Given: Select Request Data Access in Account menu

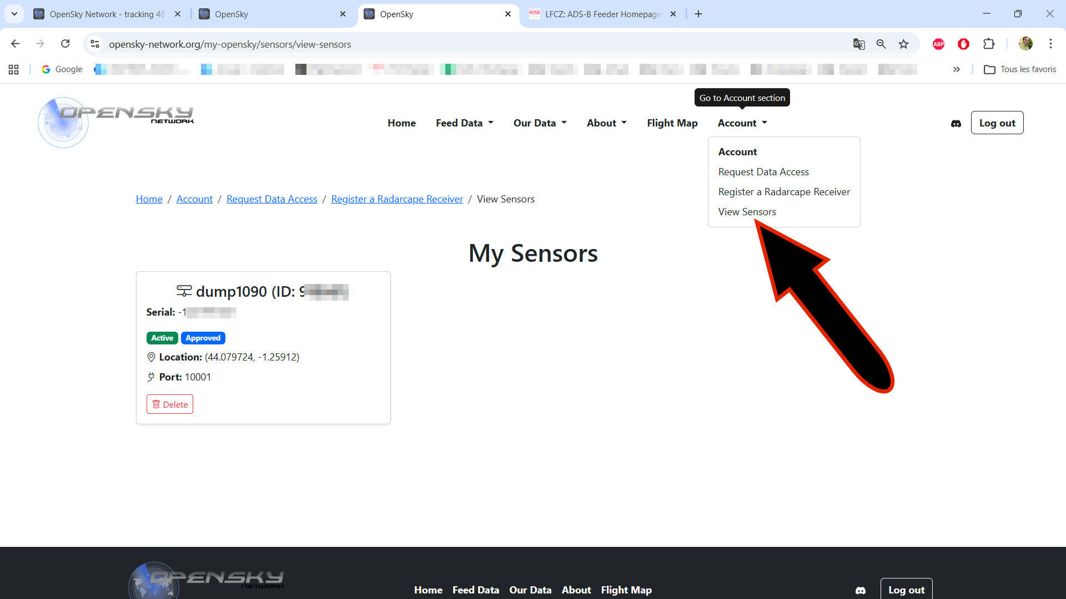Looking at the screenshot, I should pyautogui.click(x=763, y=172).
